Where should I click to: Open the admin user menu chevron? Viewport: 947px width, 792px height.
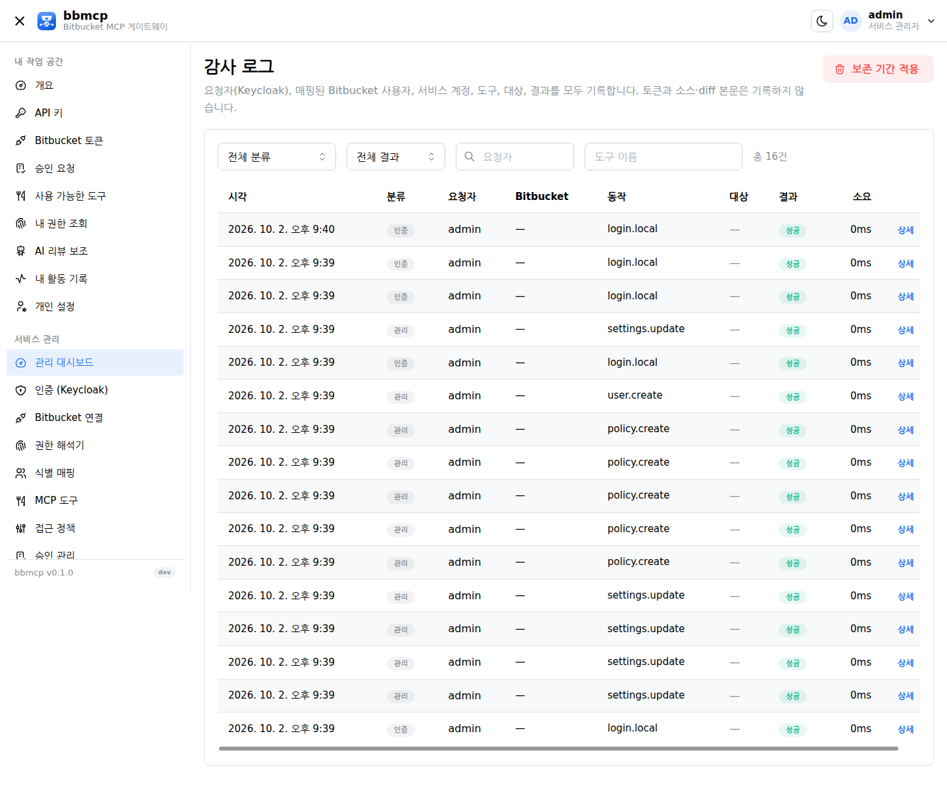coord(931,21)
